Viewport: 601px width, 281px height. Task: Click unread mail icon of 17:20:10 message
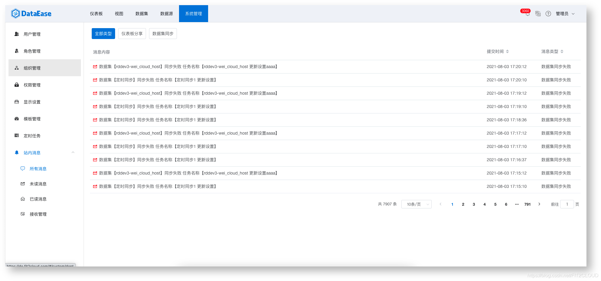95,80
